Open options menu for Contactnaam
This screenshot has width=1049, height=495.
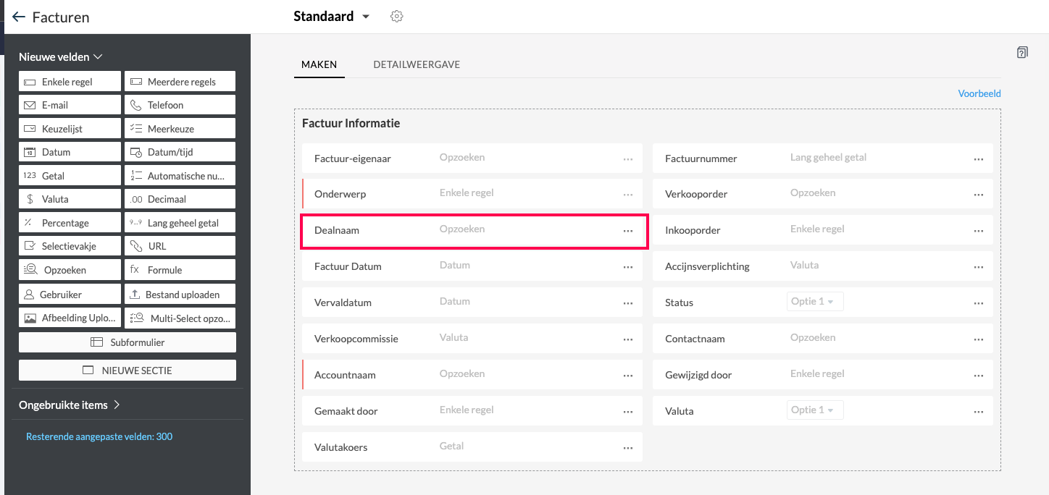point(978,339)
